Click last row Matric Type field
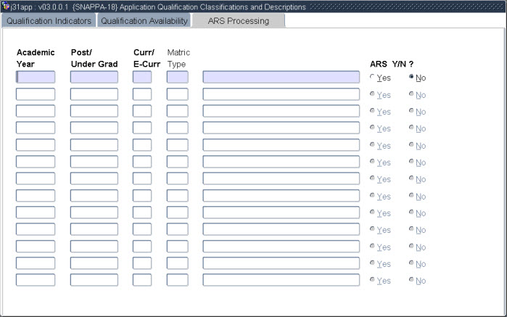This screenshot has width=507, height=317. point(177,280)
